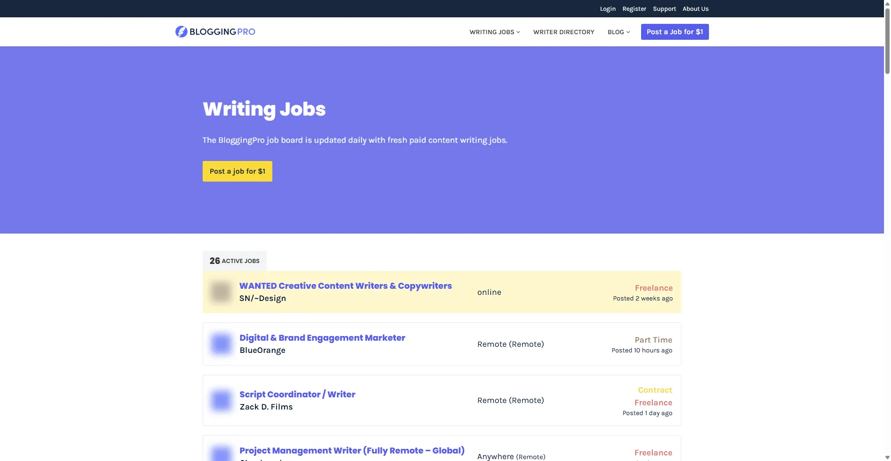
Task: Click the scrollbar down arrow
Action: (887, 458)
